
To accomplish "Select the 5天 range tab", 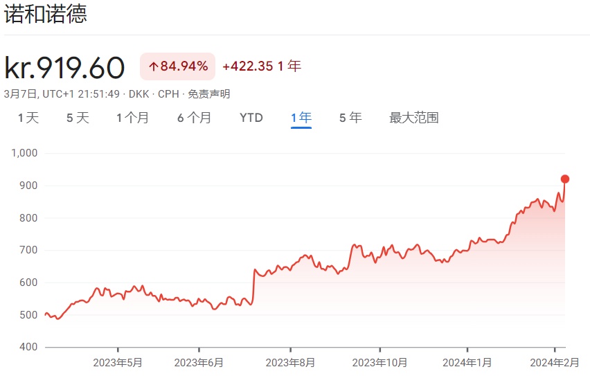I will pos(78,118).
